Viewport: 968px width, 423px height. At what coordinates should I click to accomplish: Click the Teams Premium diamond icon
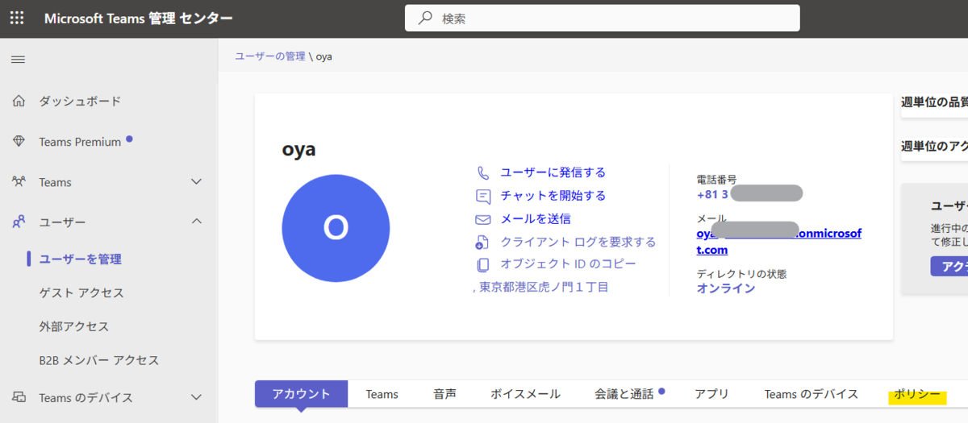[19, 142]
